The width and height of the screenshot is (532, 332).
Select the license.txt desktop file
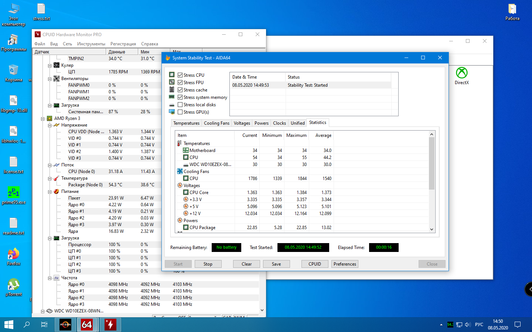(x=13, y=165)
